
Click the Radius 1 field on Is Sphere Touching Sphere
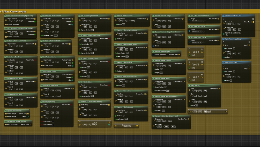click(89, 67)
